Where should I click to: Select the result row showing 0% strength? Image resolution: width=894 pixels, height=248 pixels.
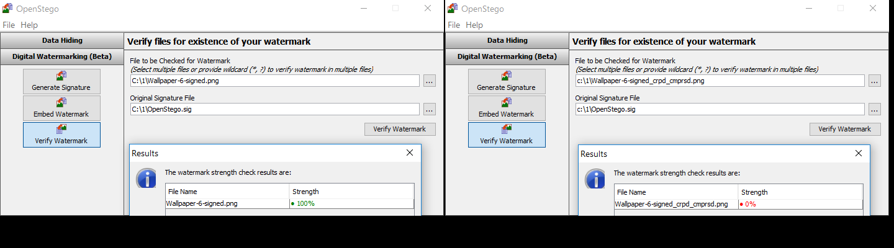point(738,204)
